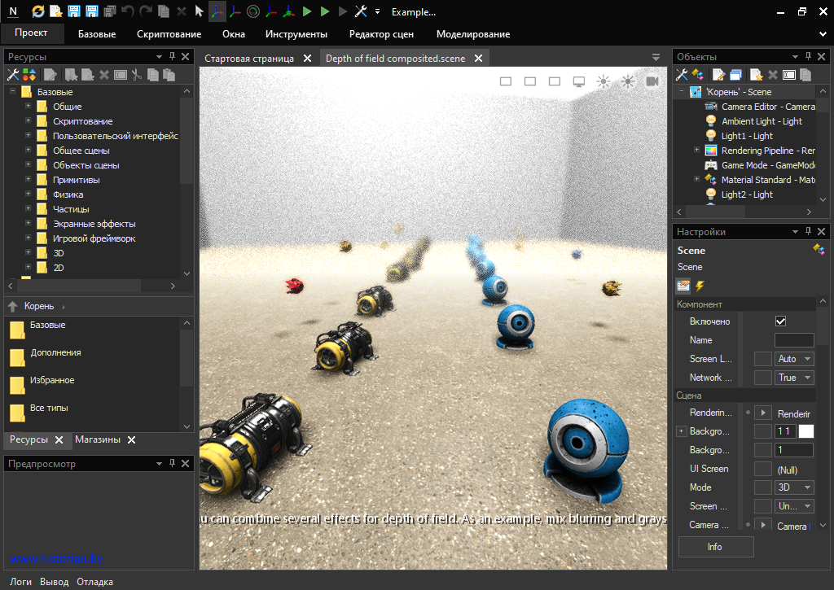
Task: Open the Скриптование ribbon tab
Action: click(x=169, y=34)
